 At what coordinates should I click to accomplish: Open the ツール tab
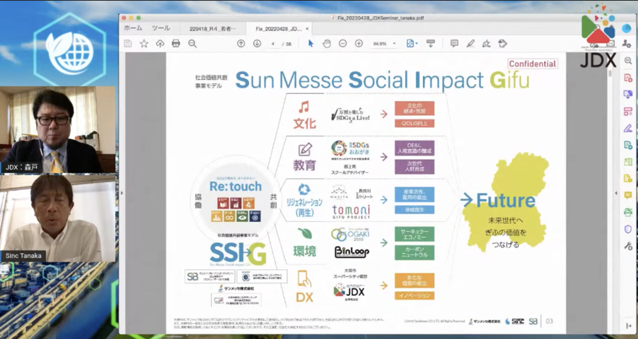click(161, 28)
